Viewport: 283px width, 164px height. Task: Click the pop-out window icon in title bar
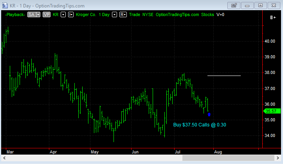[x=234, y=5]
